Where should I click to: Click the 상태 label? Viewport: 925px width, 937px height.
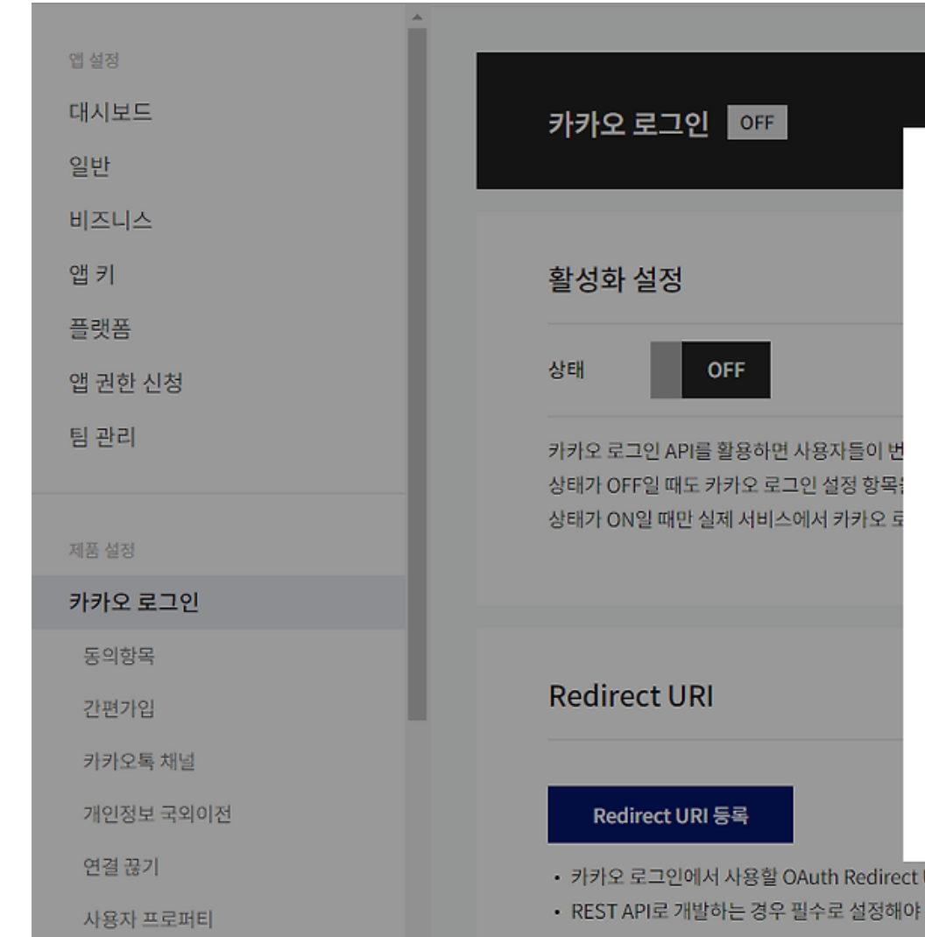(566, 370)
